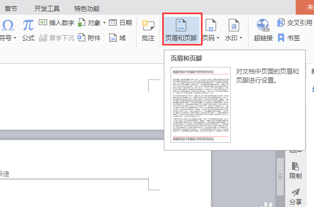Click the 附件 attachment icon
The image size is (314, 207).
tap(82, 38)
